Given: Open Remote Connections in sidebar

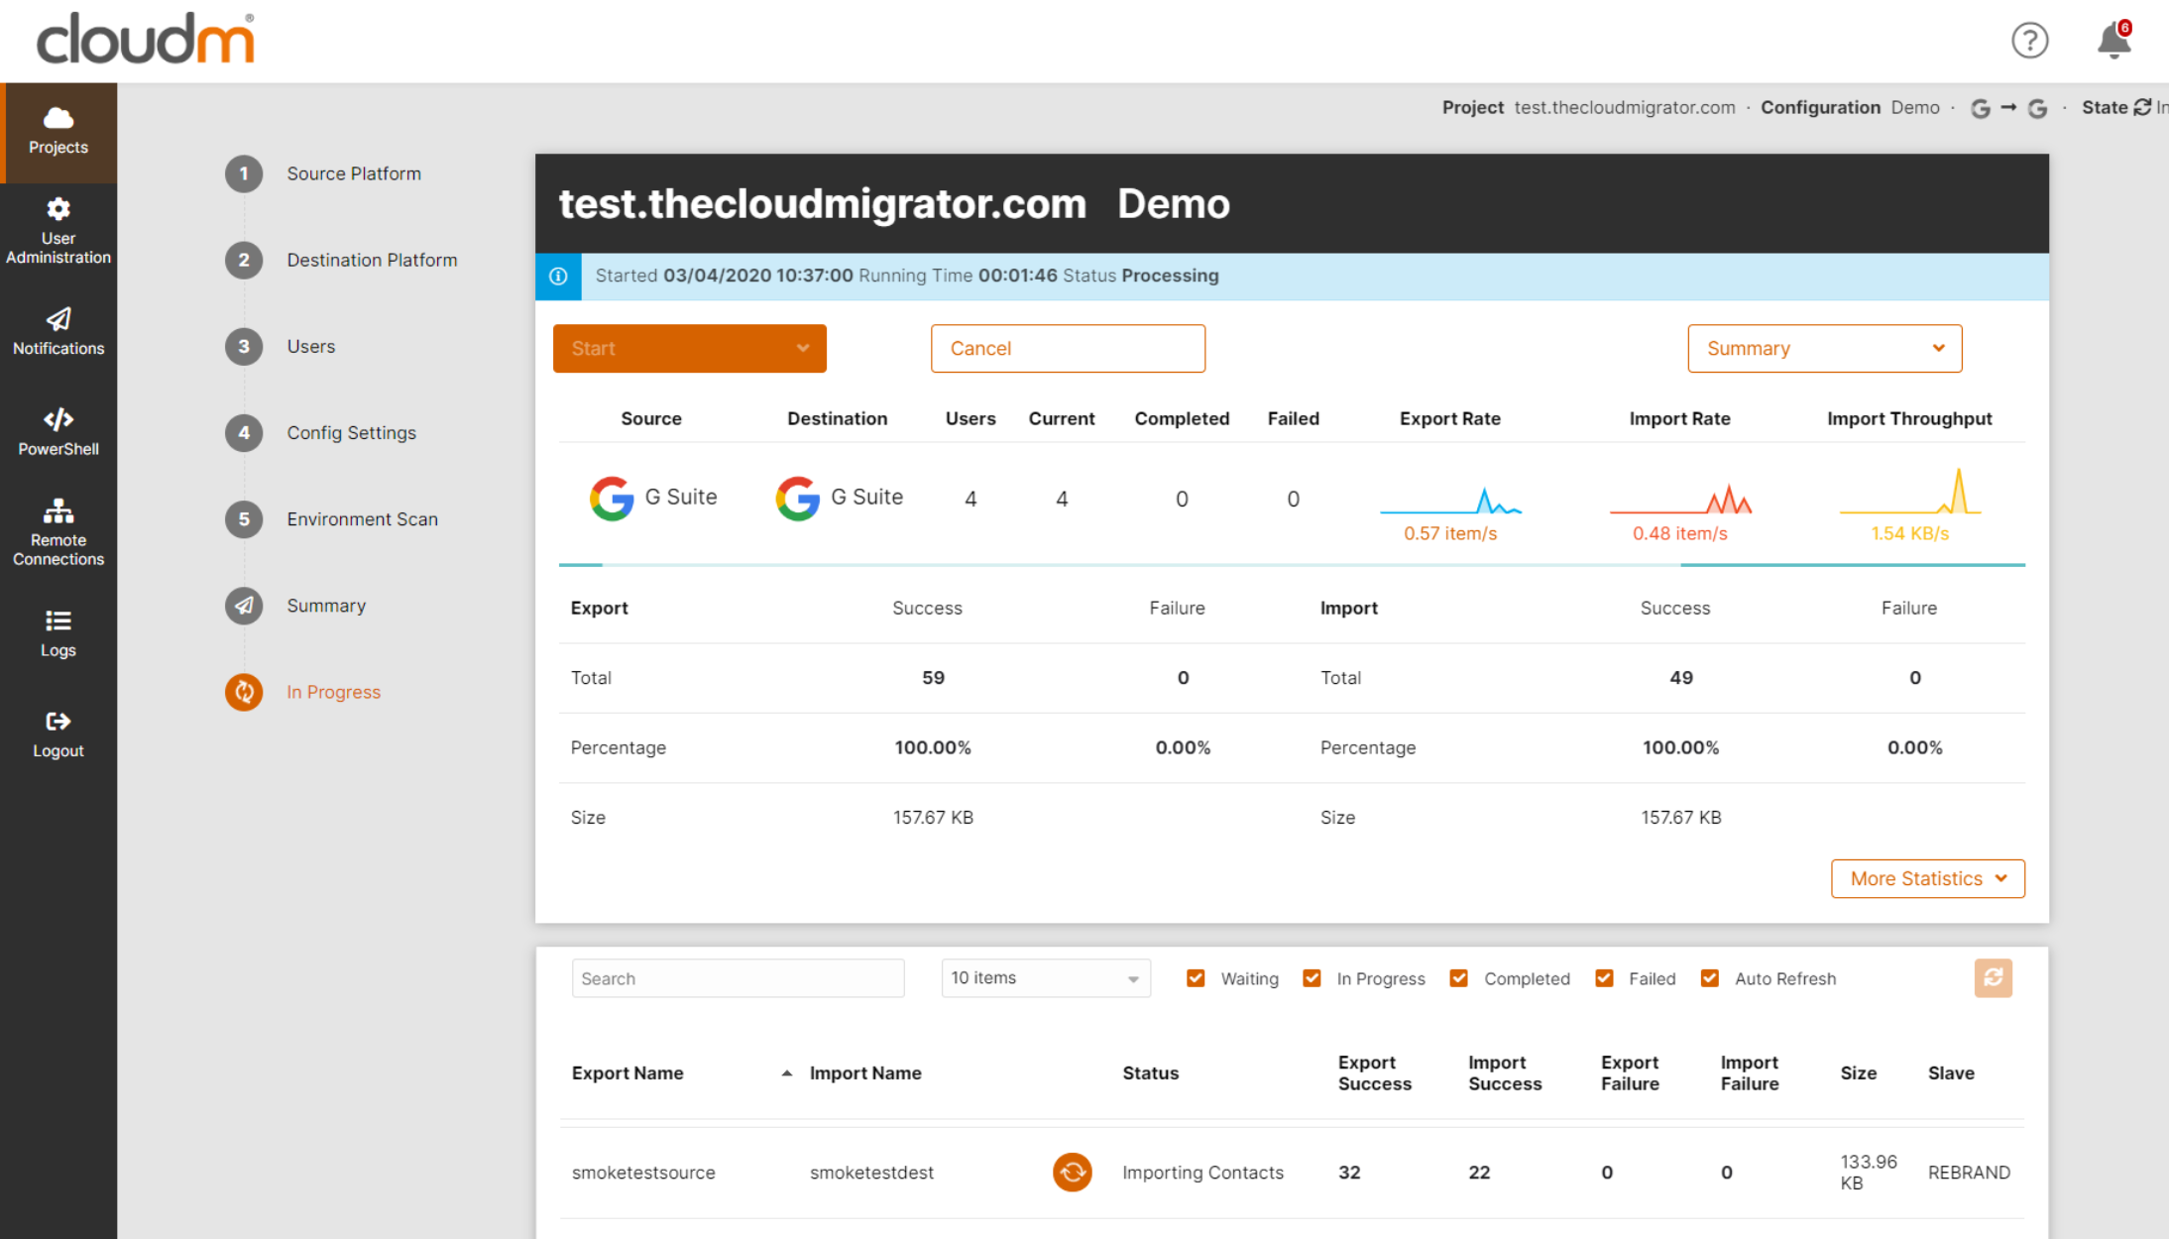Looking at the screenshot, I should (x=58, y=532).
